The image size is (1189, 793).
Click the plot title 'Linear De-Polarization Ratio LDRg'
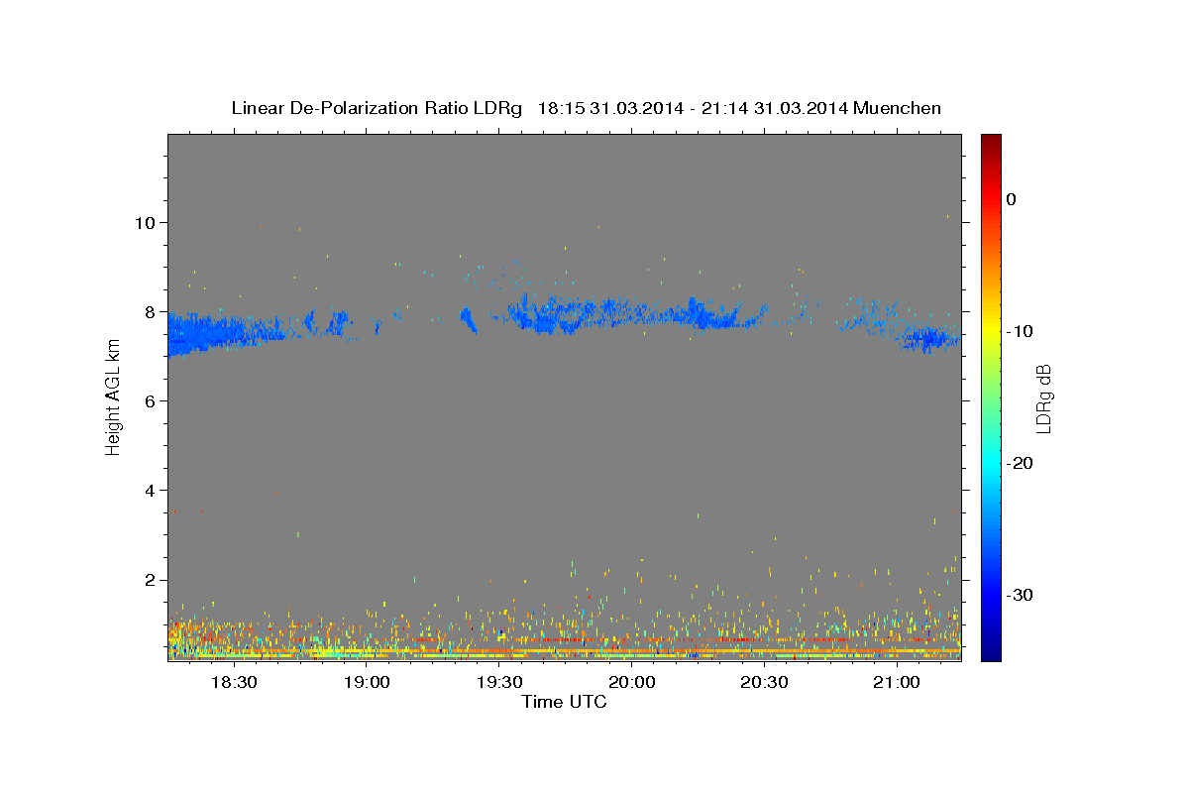[x=377, y=108]
